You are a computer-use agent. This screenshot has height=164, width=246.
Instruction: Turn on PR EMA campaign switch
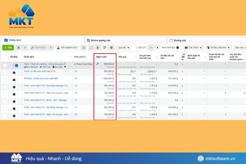(15, 80)
